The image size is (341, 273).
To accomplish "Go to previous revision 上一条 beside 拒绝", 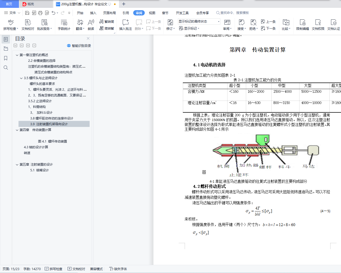I will 268,21.
